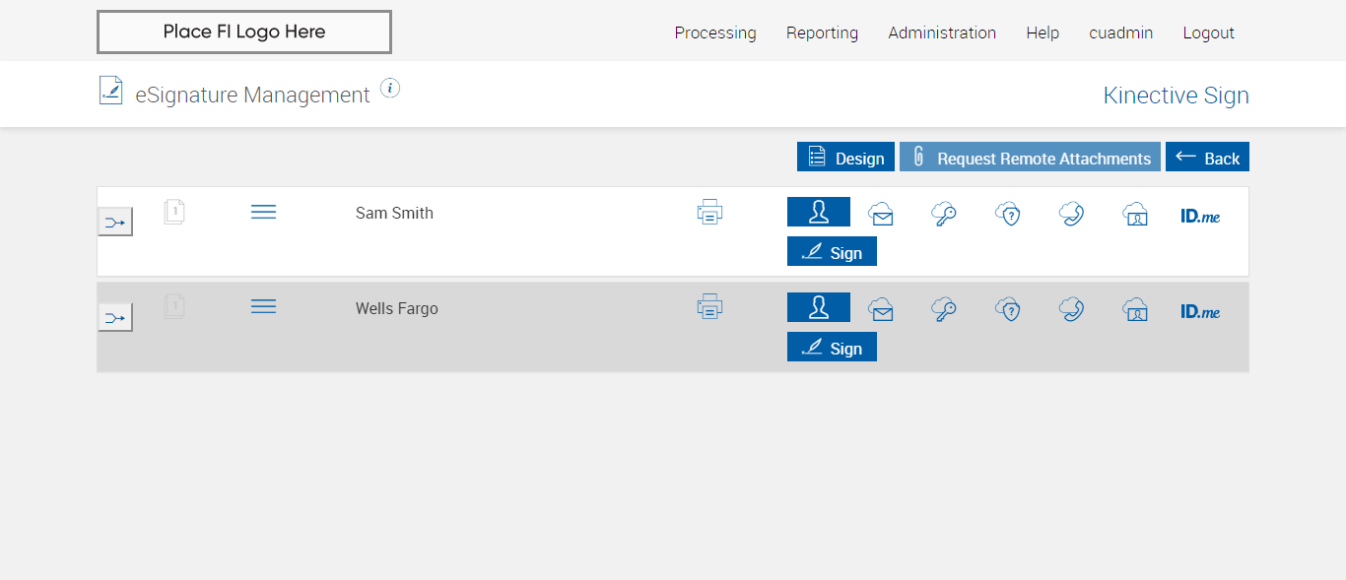The height and width of the screenshot is (580, 1346).
Task: Click the cloud email icon for Sam Smith
Action: click(x=881, y=214)
